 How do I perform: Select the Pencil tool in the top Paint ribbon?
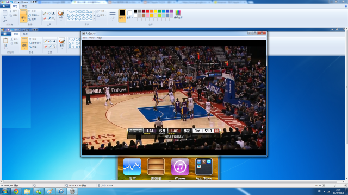(45, 13)
